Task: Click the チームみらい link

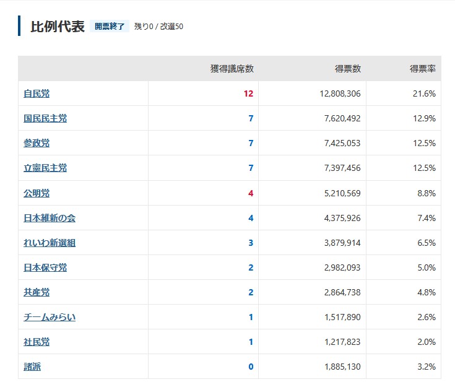Action: 50,317
